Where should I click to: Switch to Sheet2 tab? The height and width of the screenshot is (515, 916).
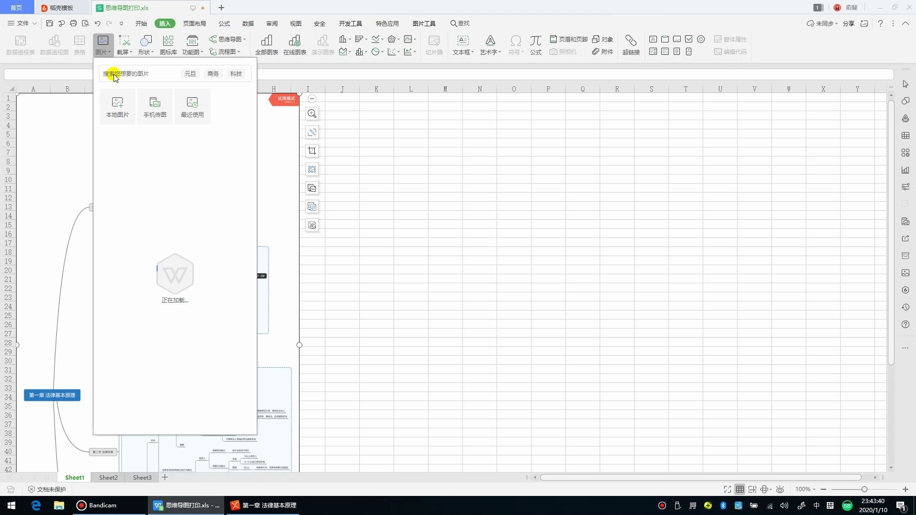pos(108,477)
